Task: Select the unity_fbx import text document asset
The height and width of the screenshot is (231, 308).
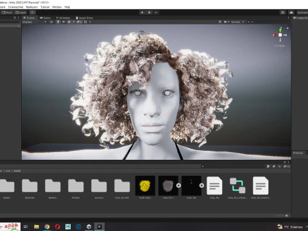Action: (x=261, y=185)
